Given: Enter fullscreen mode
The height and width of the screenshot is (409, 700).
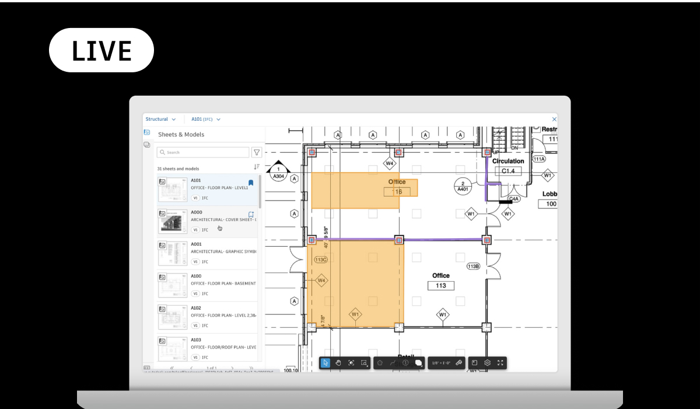Looking at the screenshot, I should tap(500, 362).
